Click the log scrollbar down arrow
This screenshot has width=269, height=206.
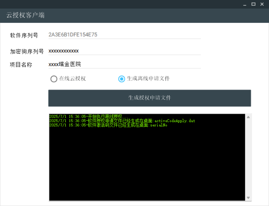pos(248,198)
